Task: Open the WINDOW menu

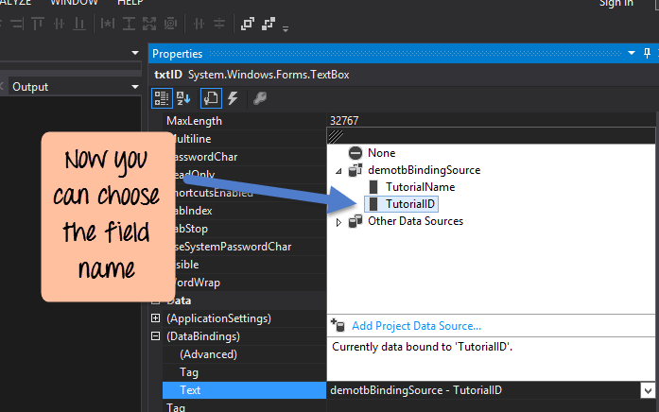Action: pos(74,3)
